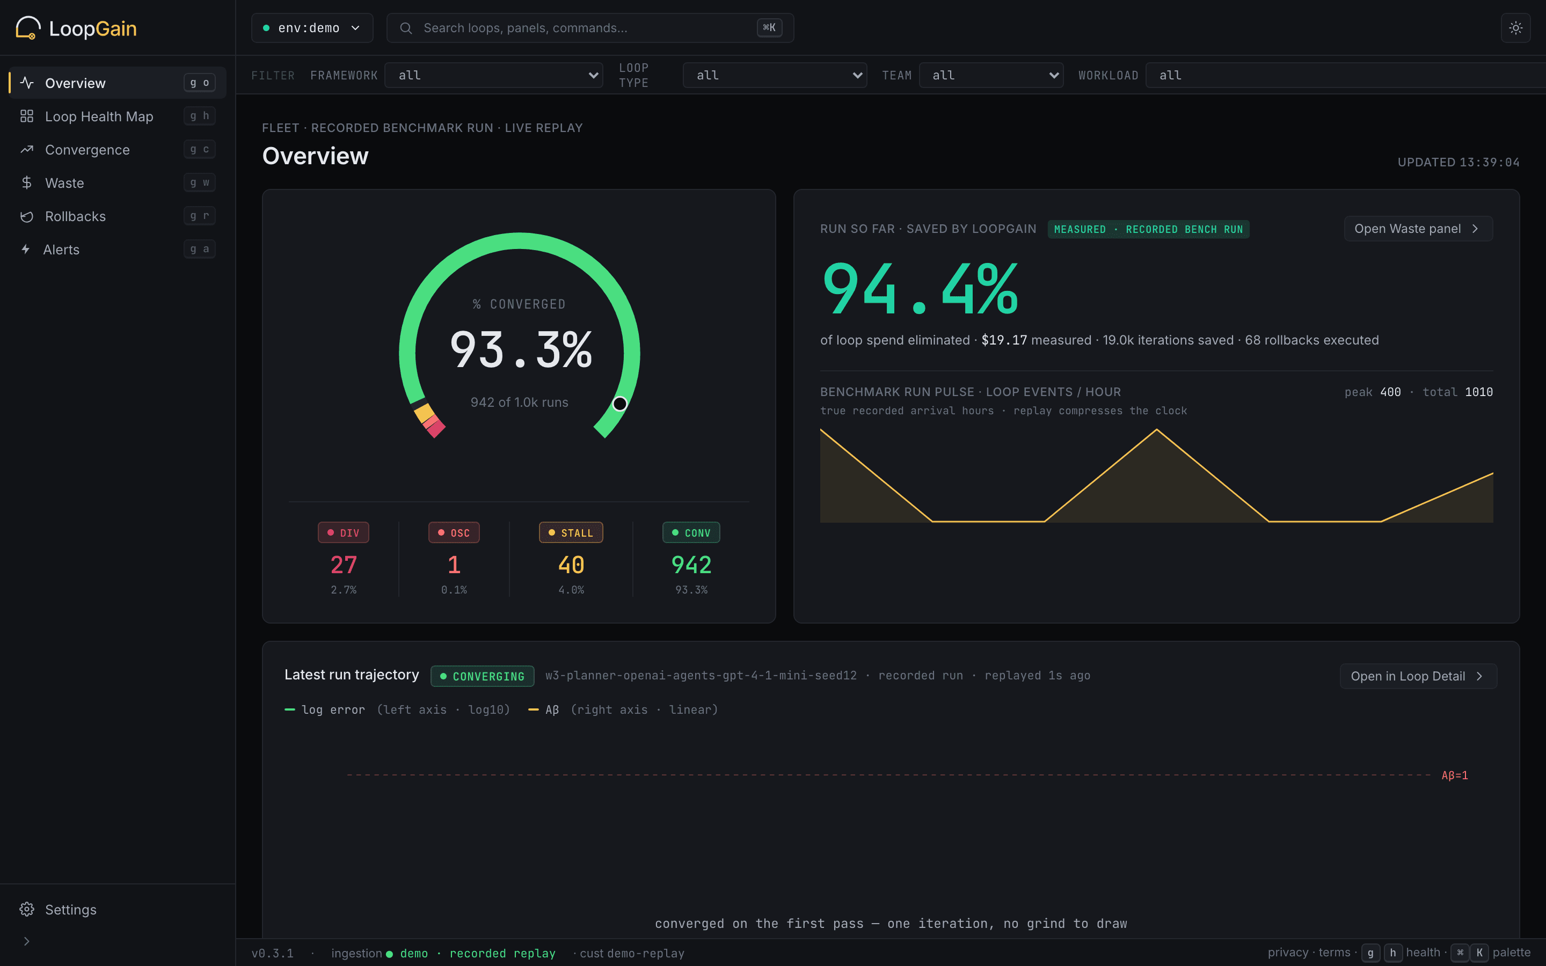Screen dimensions: 1546x966
Task: Focus the Search loops, panels, commands field
Action: (x=589, y=27)
